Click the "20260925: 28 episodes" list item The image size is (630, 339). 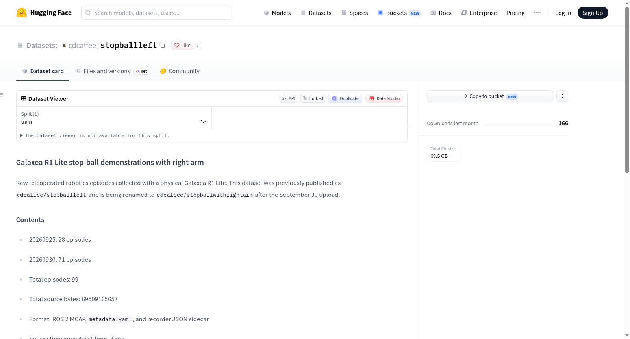[60, 239]
